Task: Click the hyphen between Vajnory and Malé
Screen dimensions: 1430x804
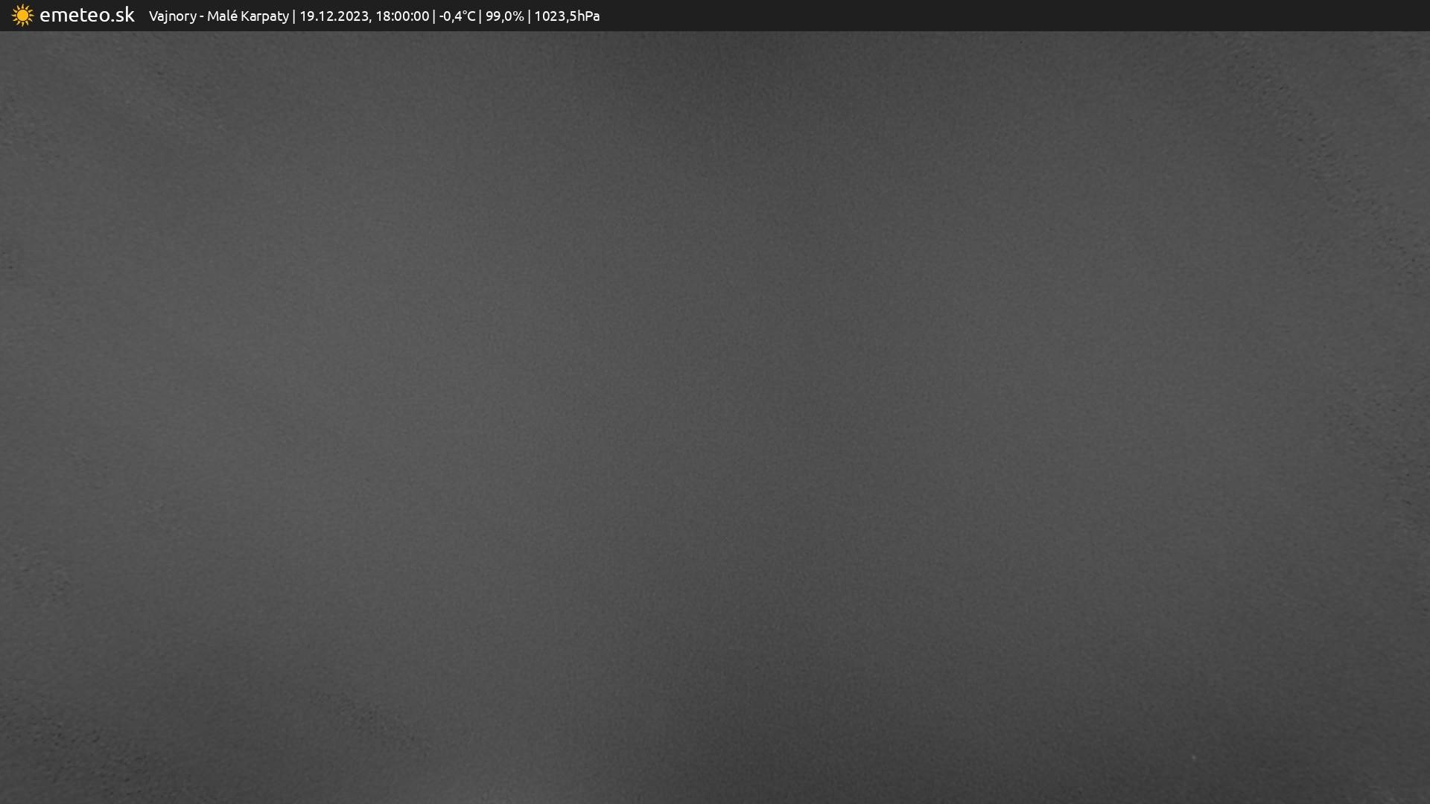Action: pyautogui.click(x=201, y=16)
